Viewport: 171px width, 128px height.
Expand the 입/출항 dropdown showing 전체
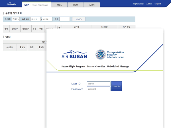(16, 19)
